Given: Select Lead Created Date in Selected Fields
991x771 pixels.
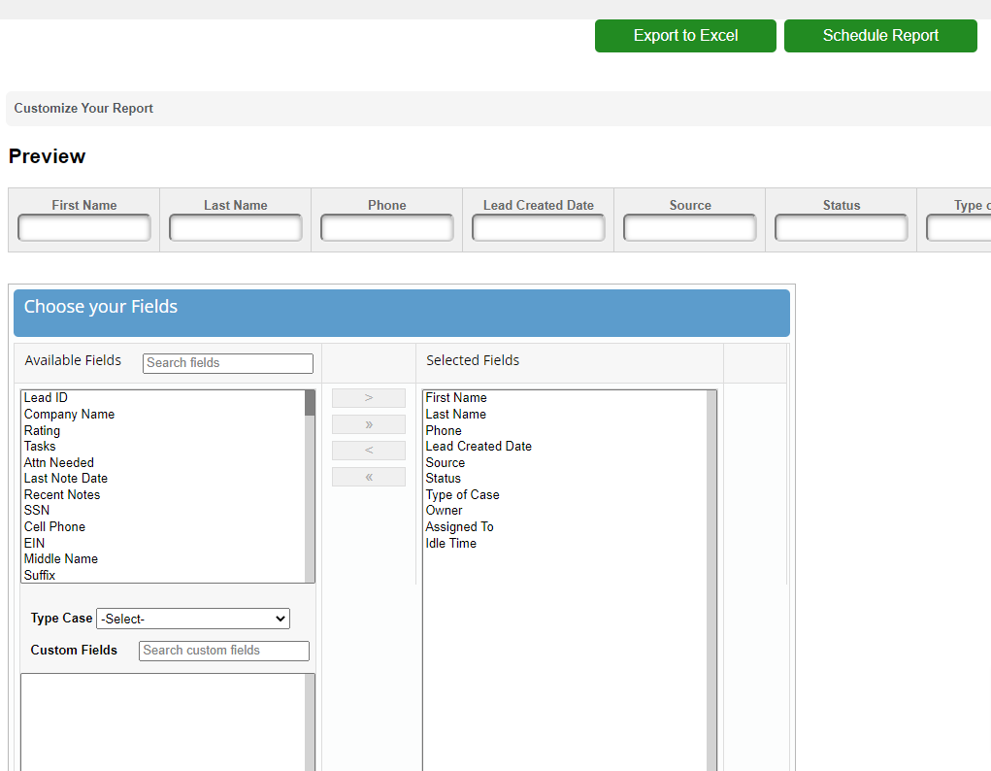Looking at the screenshot, I should point(479,447).
